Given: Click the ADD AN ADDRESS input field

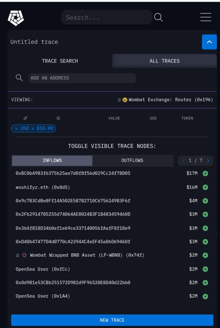Looking at the screenshot, I should [82, 78].
